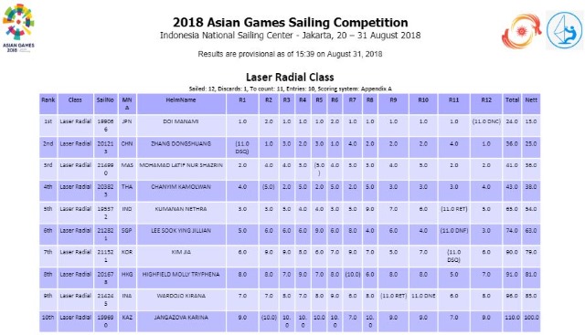The width and height of the screenshot is (585, 335).
Task: Click helm name ZHANG DONGSHUANG
Action: coord(181,143)
